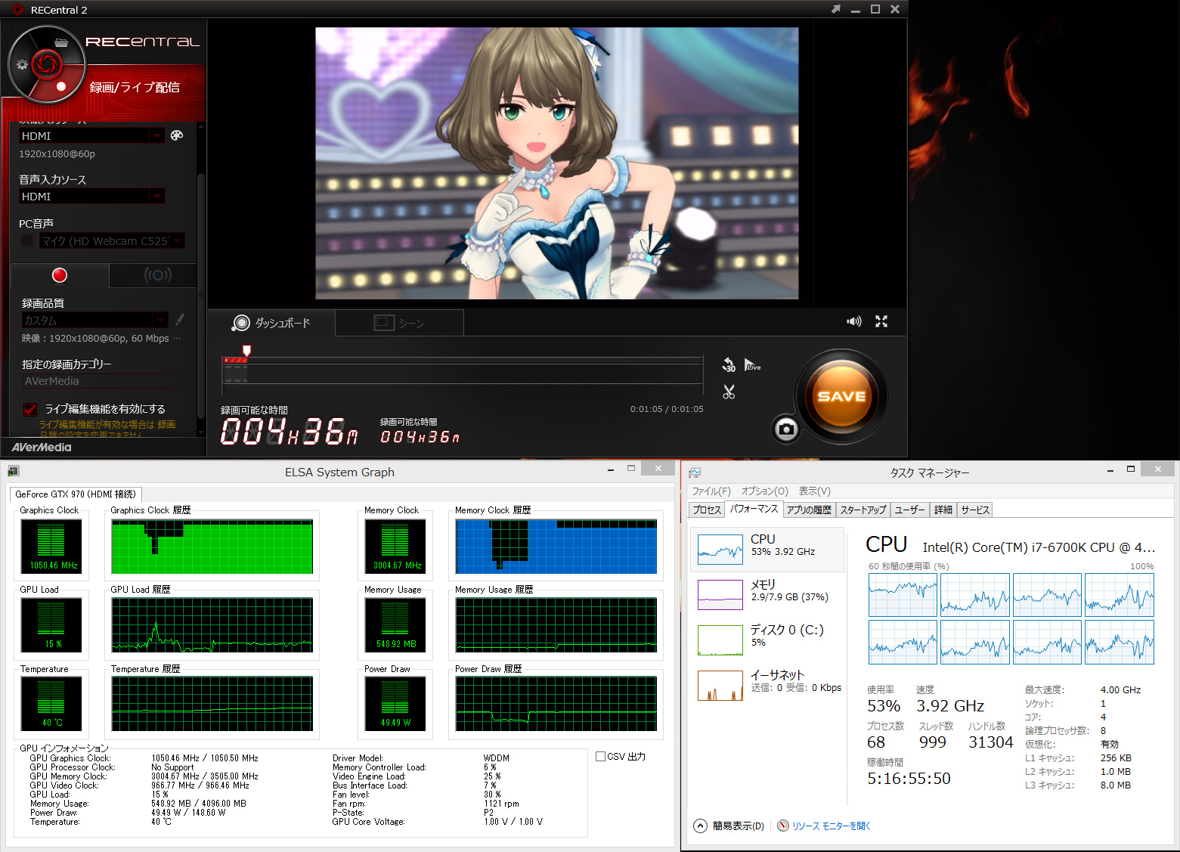Click the game capture preview video
This screenshot has width=1180, height=852.
pos(557,163)
